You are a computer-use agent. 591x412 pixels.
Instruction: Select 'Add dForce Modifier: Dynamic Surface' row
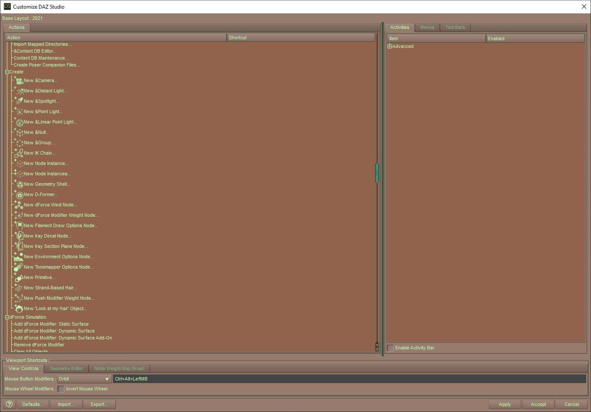click(x=54, y=331)
